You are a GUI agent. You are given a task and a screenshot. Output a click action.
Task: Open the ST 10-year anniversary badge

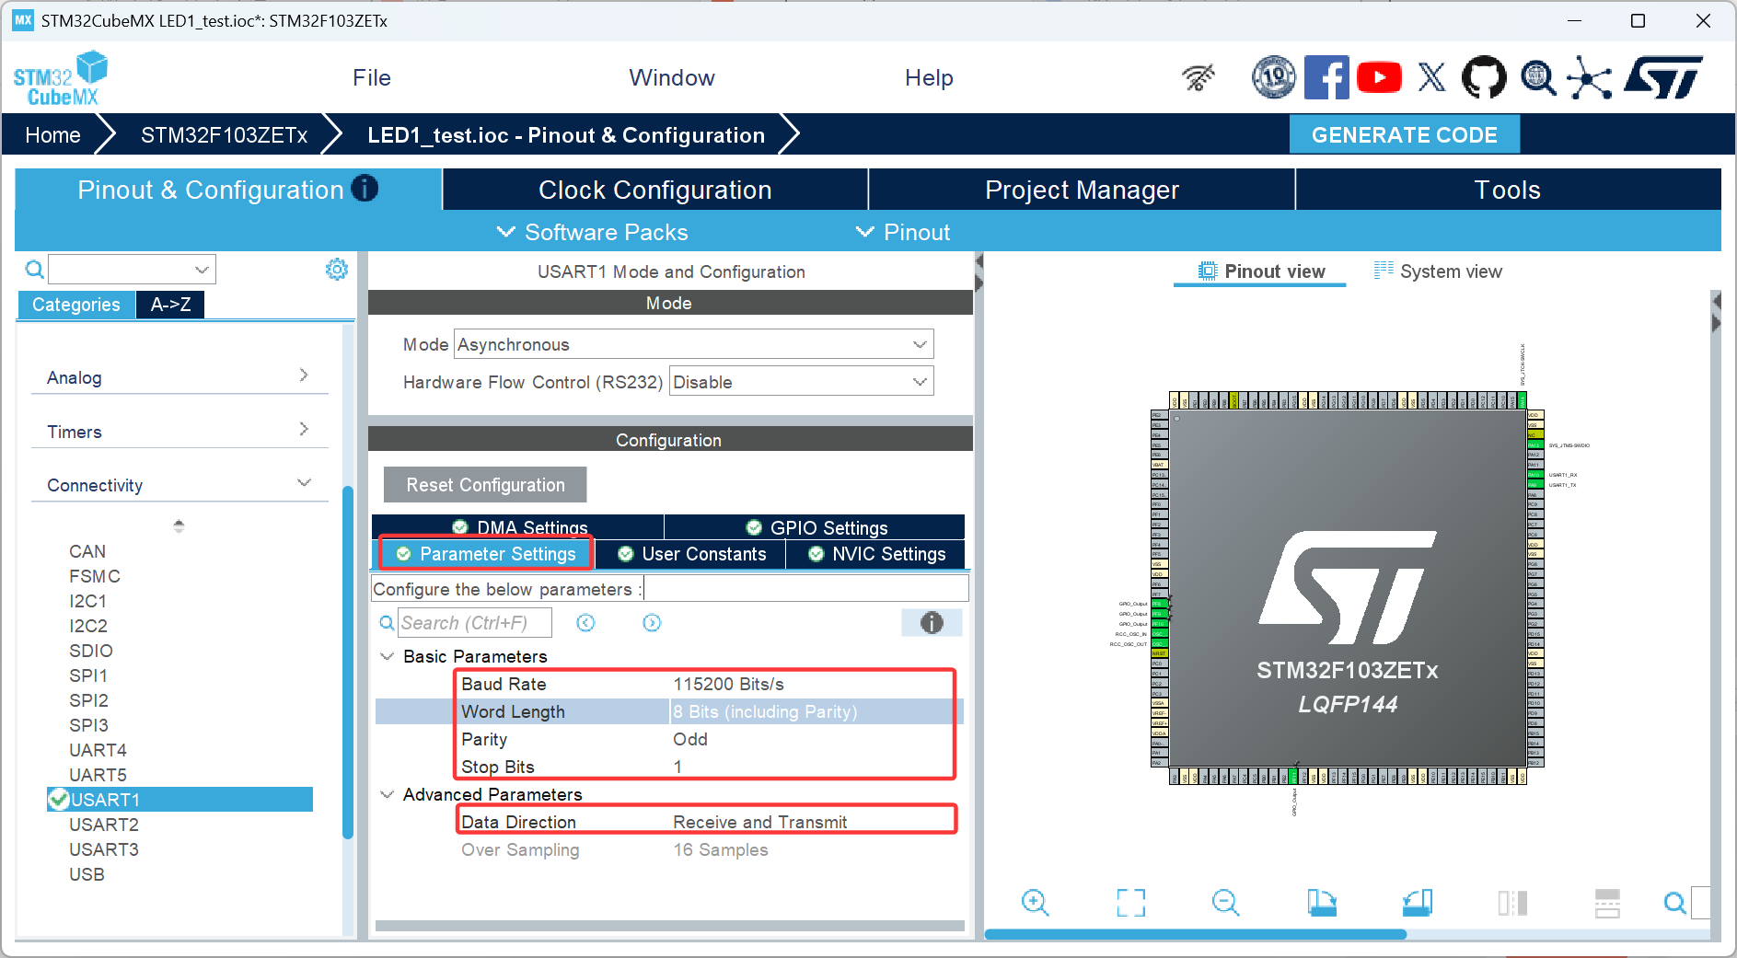click(x=1274, y=77)
